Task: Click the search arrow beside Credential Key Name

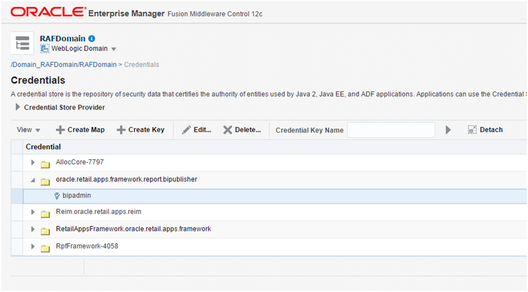Action: point(448,130)
